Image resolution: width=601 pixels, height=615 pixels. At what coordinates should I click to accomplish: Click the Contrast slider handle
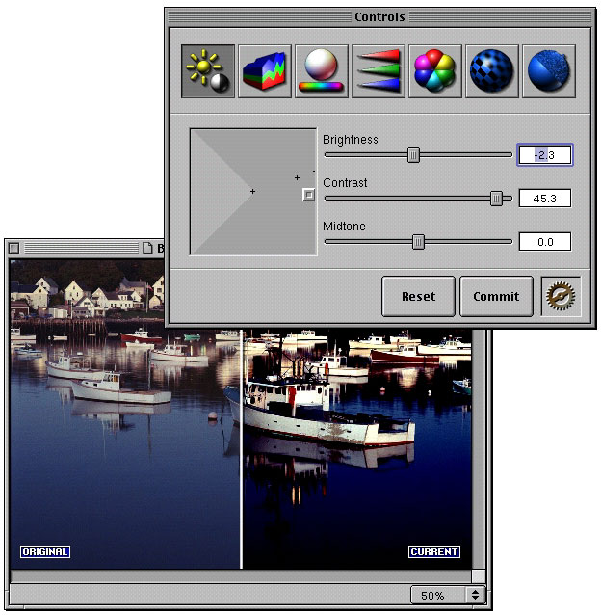tap(496, 199)
